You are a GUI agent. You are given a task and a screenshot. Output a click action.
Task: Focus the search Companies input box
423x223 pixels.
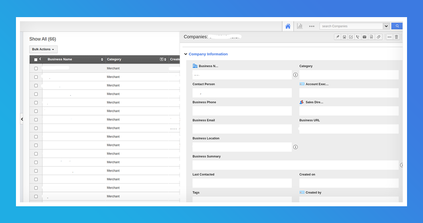click(x=351, y=26)
